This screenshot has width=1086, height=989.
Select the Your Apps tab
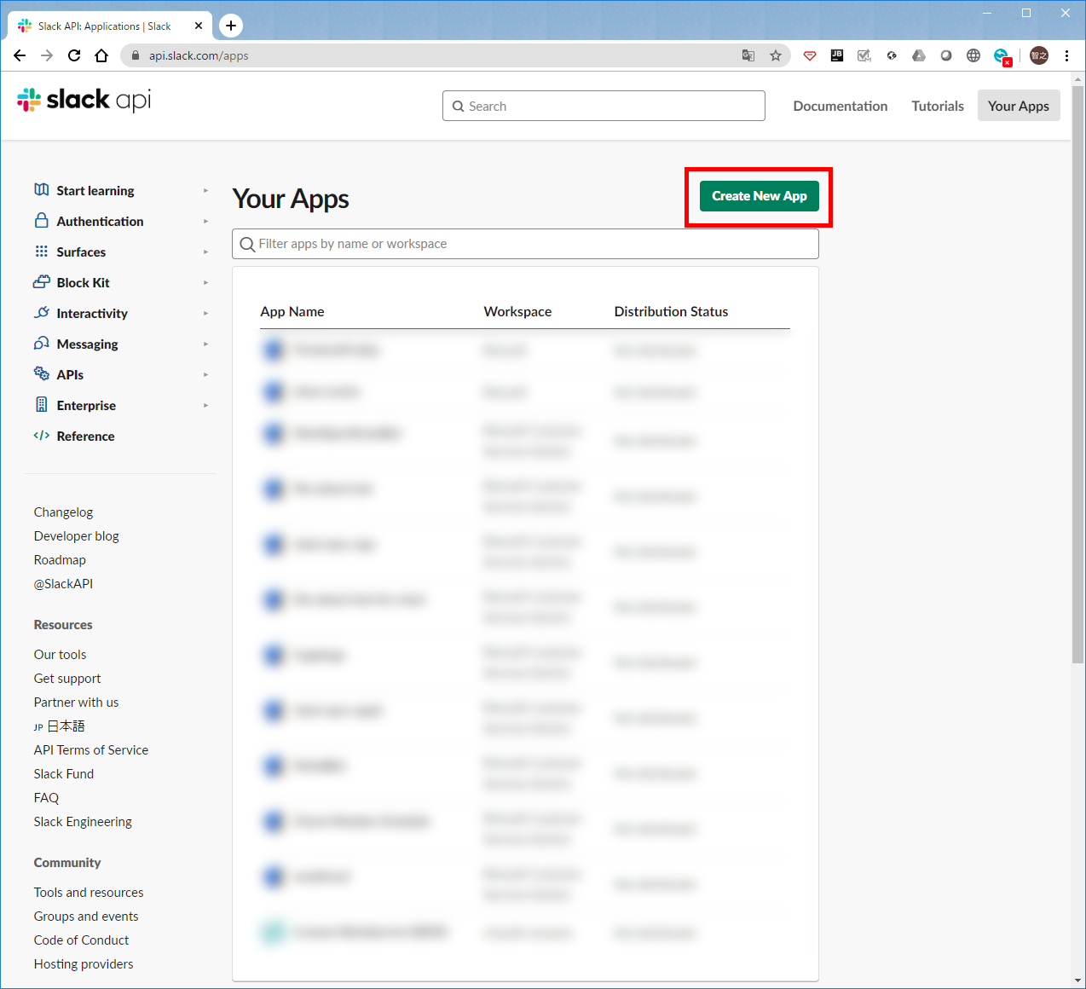click(1019, 106)
